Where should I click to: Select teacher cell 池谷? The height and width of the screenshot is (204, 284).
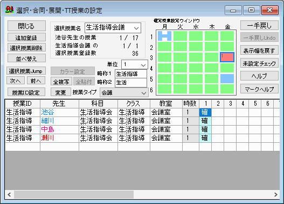point(59,112)
